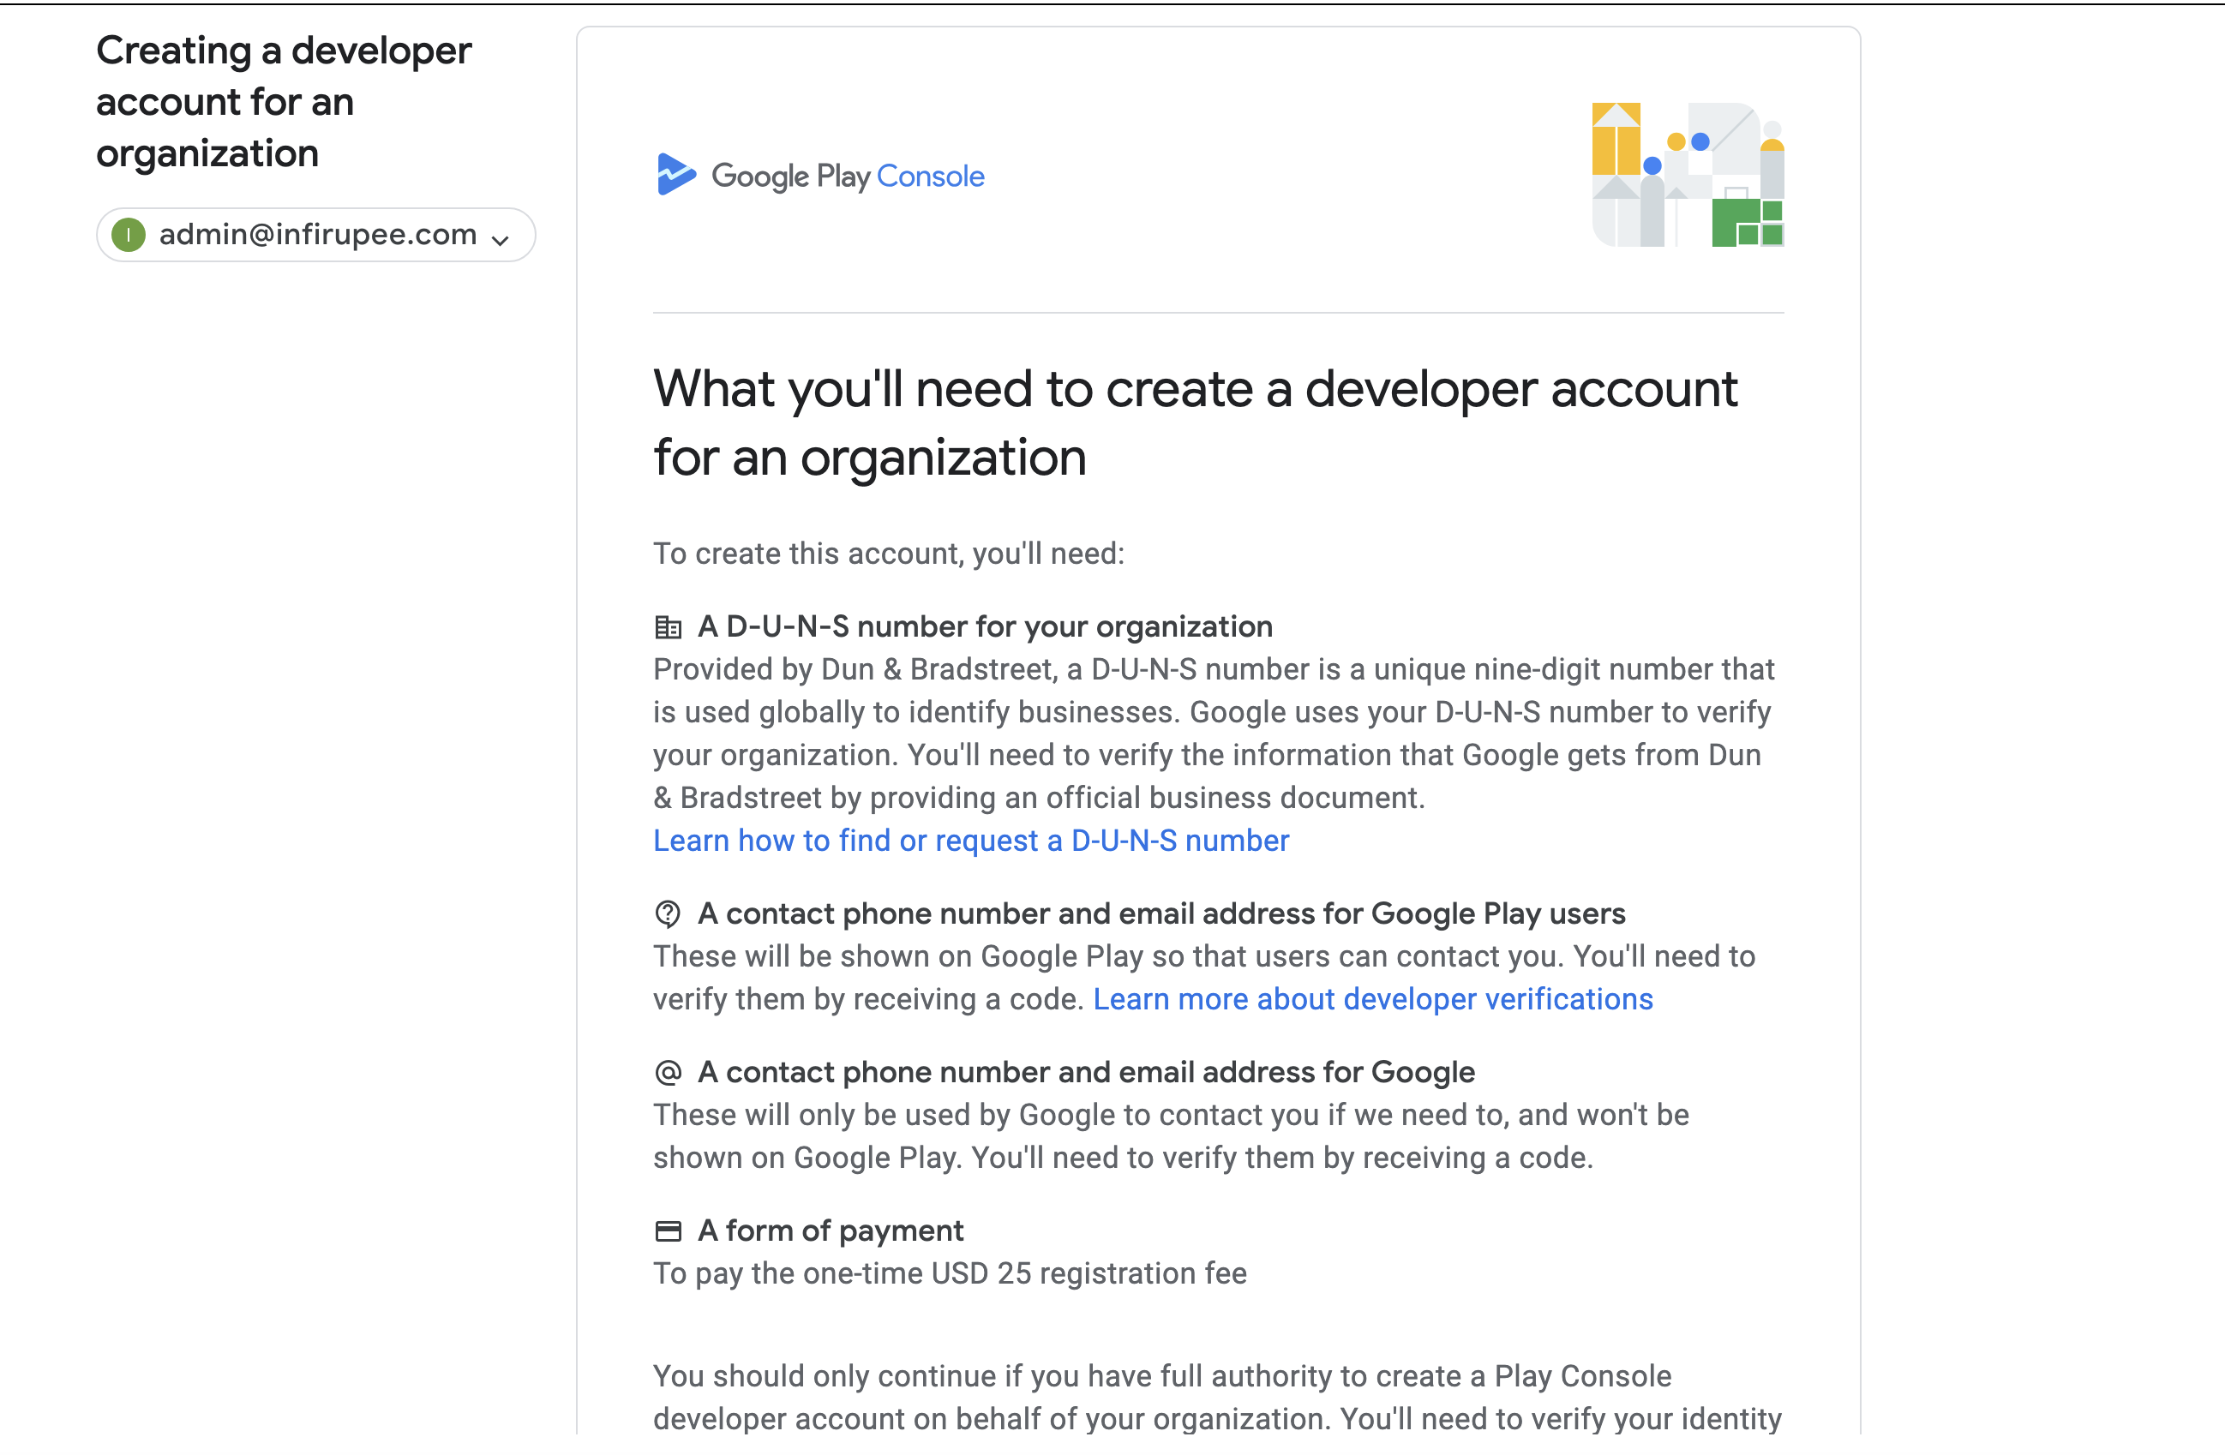This screenshot has width=2225, height=1455.
Task: Click heading 'A form of payment'
Action: (x=831, y=1230)
